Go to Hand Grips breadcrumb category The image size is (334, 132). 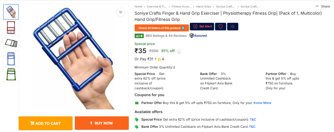pyautogui.click(x=204, y=7)
